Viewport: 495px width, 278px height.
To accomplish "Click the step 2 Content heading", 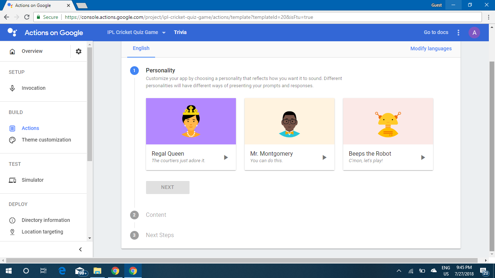I will coord(156,215).
